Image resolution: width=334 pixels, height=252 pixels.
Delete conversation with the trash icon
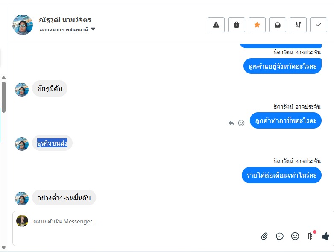(237, 25)
